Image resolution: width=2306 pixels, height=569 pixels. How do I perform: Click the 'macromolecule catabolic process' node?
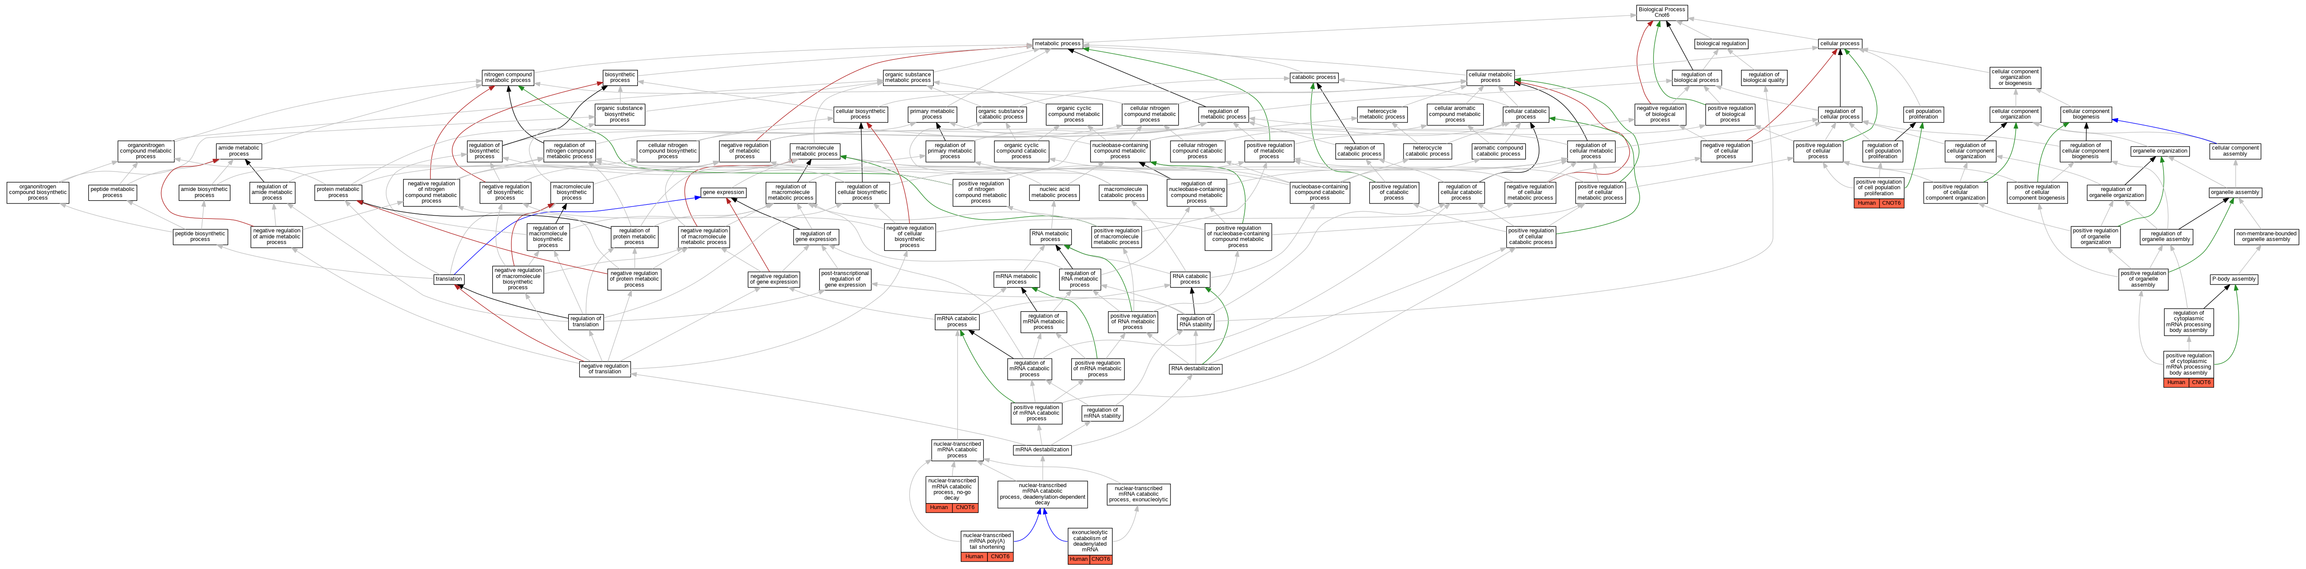[1123, 192]
